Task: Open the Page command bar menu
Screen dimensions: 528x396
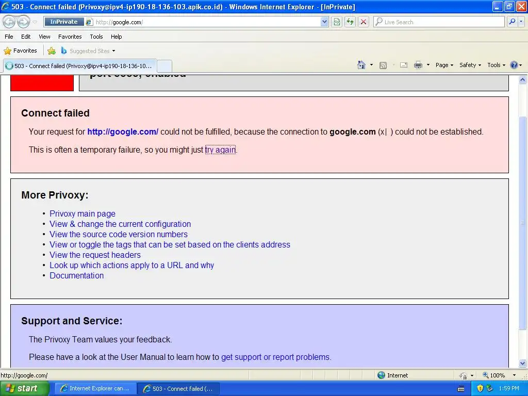Action: point(444,65)
